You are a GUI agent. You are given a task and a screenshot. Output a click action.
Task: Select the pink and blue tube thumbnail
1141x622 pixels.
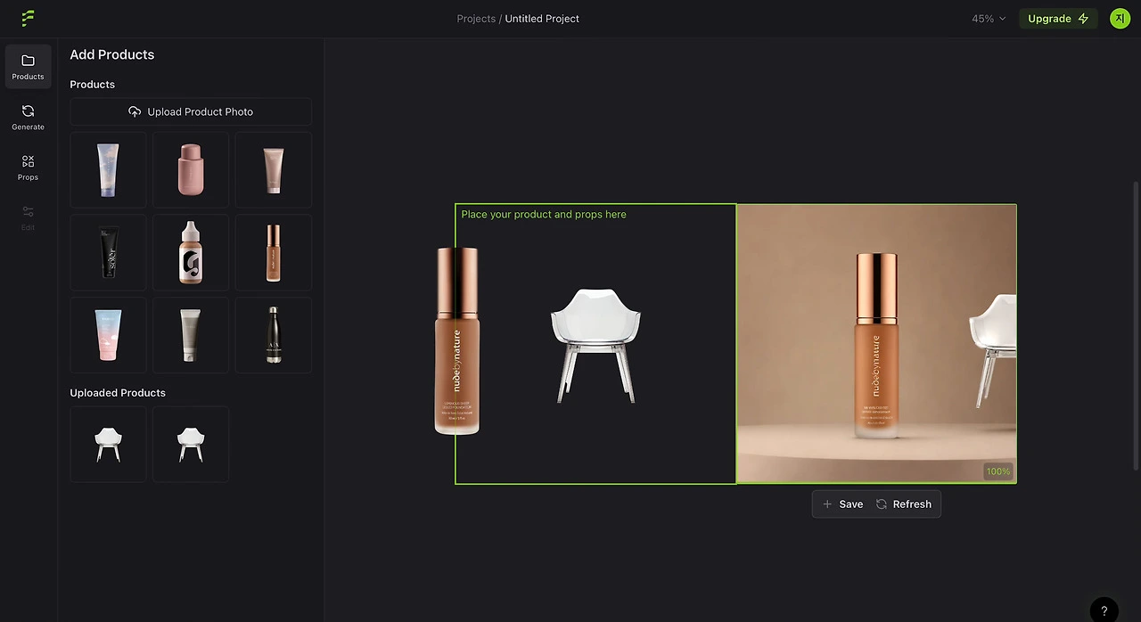(108, 335)
